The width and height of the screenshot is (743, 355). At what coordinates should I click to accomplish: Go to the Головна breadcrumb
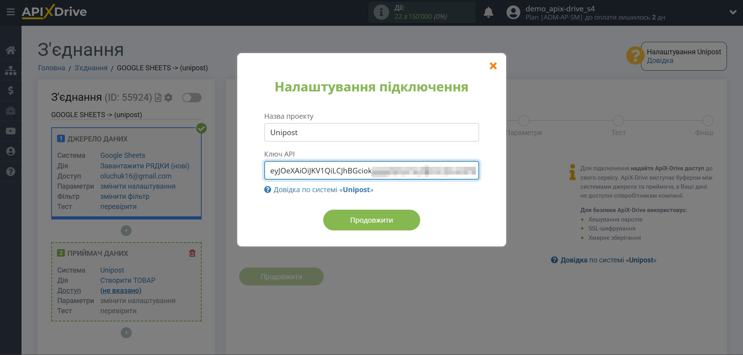click(51, 68)
